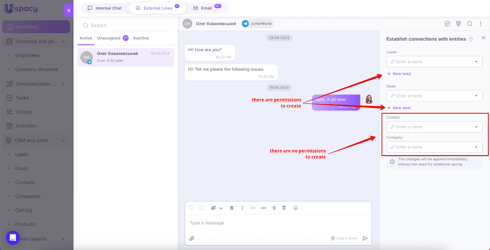Click the send message arrow icon
The height and width of the screenshot is (250, 490).
point(365,238)
